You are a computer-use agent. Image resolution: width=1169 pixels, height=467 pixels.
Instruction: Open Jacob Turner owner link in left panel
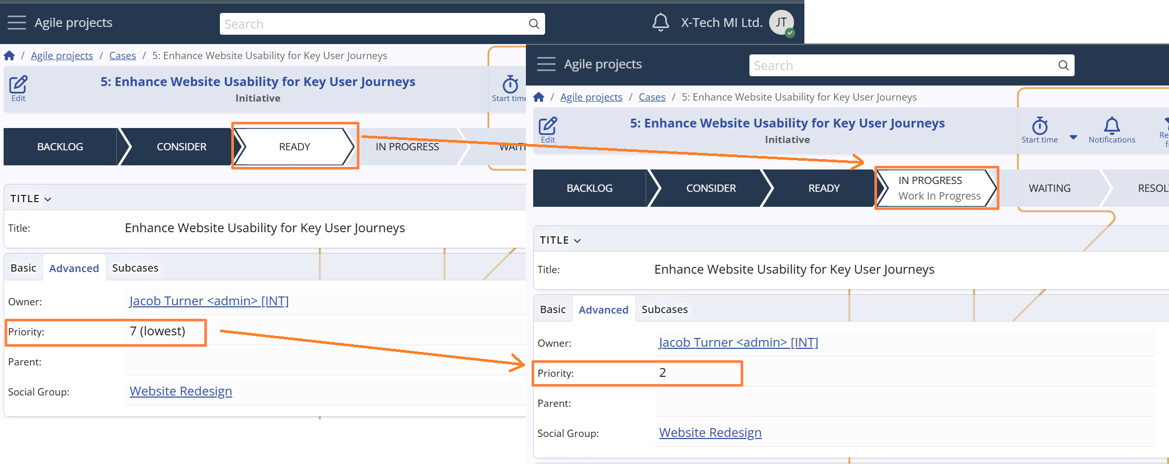209,301
